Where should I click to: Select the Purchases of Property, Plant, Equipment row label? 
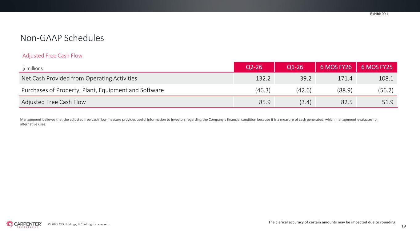pos(92,90)
